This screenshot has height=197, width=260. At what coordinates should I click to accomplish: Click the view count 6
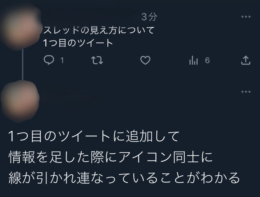click(207, 60)
